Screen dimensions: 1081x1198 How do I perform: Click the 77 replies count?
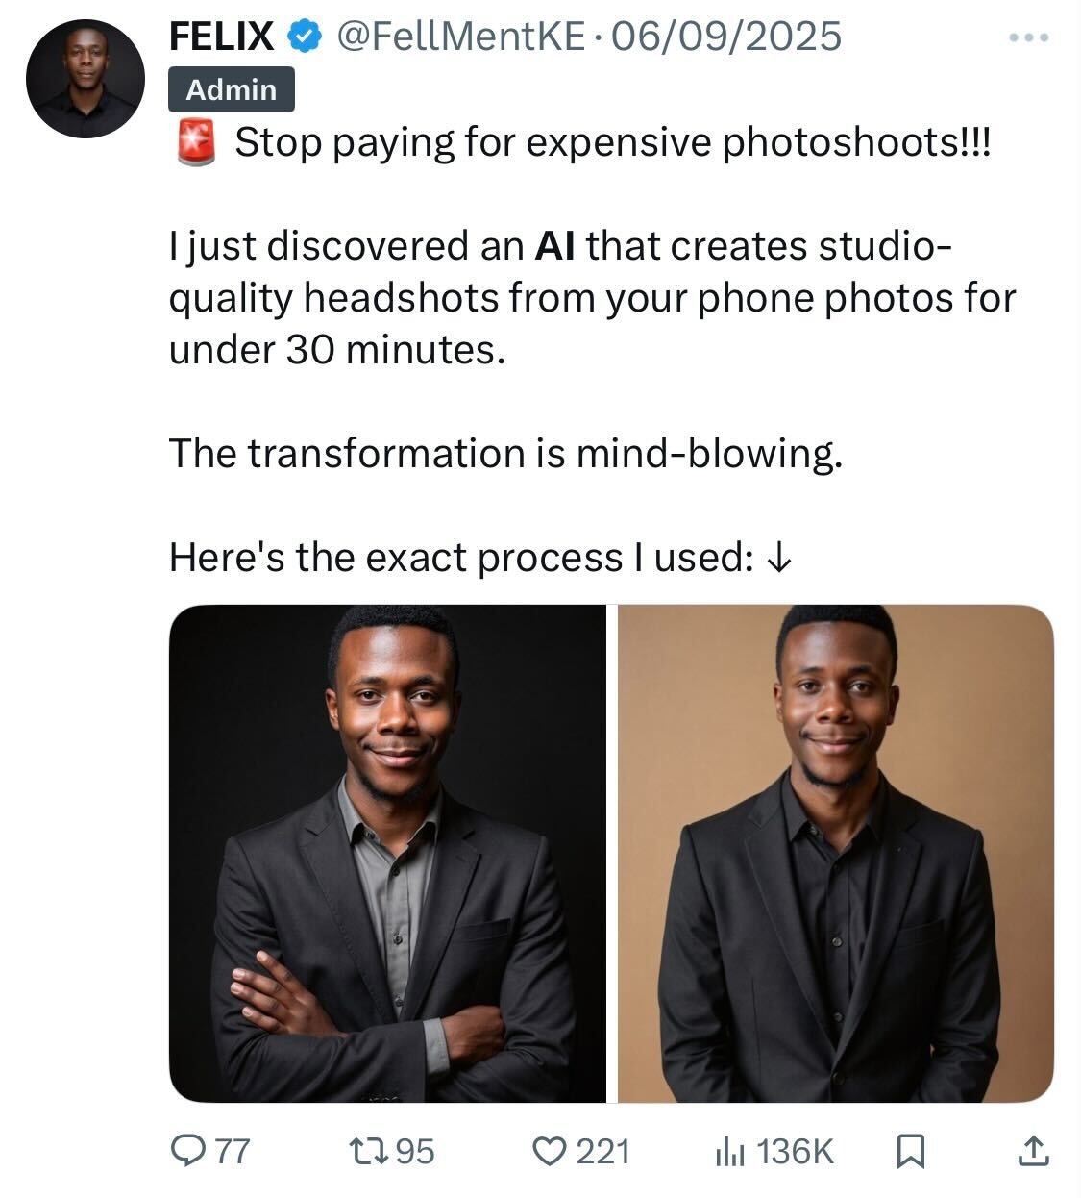[232, 1151]
